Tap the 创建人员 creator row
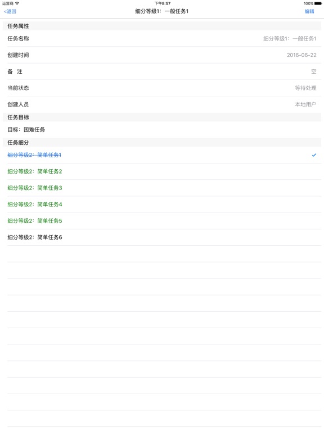 (162, 104)
